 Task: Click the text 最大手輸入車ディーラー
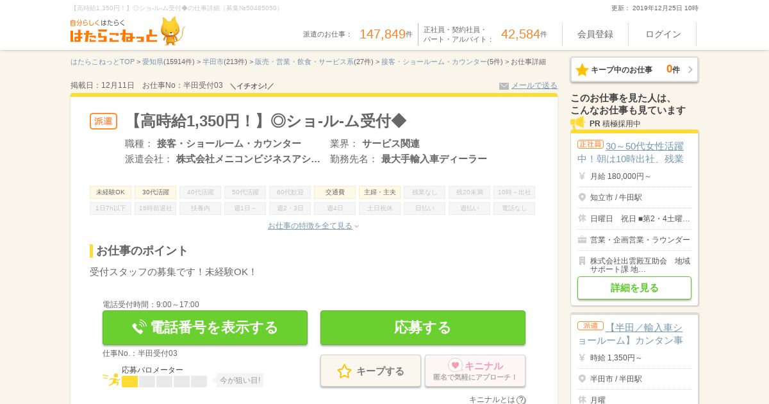tap(434, 159)
